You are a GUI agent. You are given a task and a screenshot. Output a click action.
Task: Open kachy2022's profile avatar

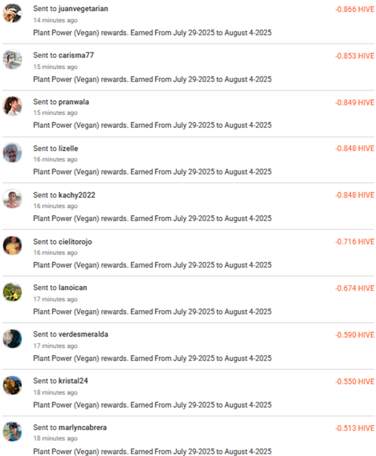[x=12, y=199]
